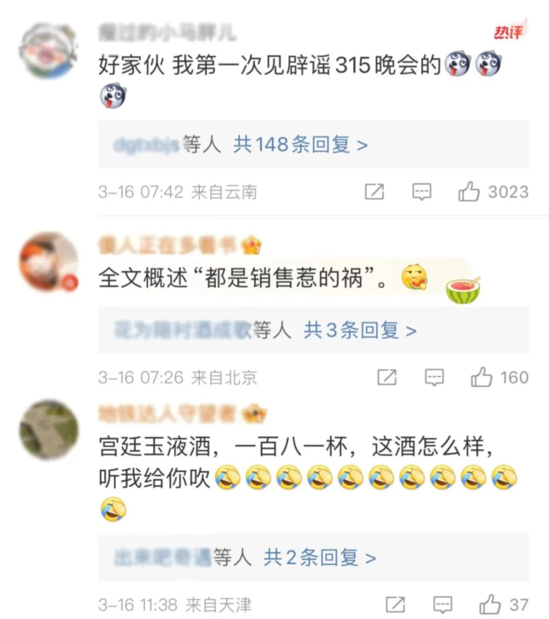The image size is (549, 619).
Task: Expand 共2条回复 thread
Action: 320,558
